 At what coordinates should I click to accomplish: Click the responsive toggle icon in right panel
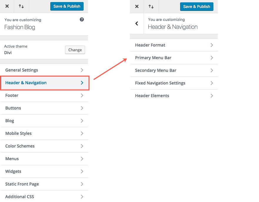tap(151, 6)
